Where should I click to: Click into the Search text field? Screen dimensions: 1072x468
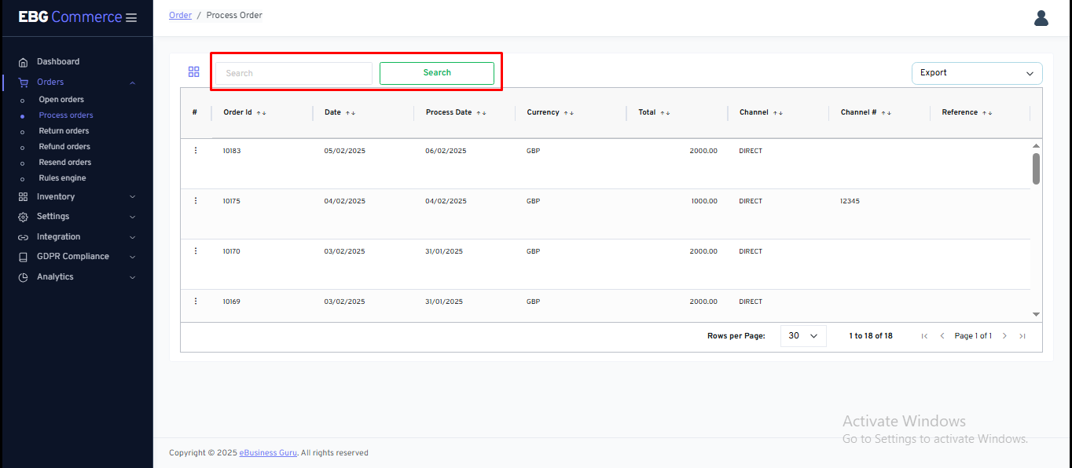[x=293, y=73]
